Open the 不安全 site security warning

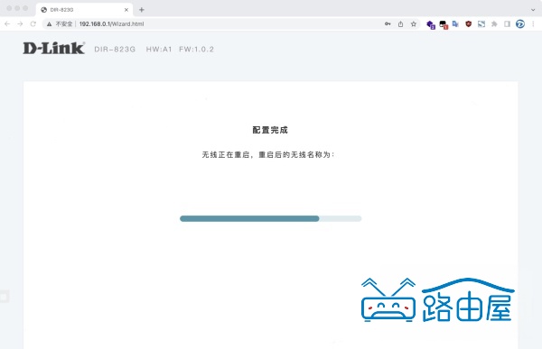[60, 23]
